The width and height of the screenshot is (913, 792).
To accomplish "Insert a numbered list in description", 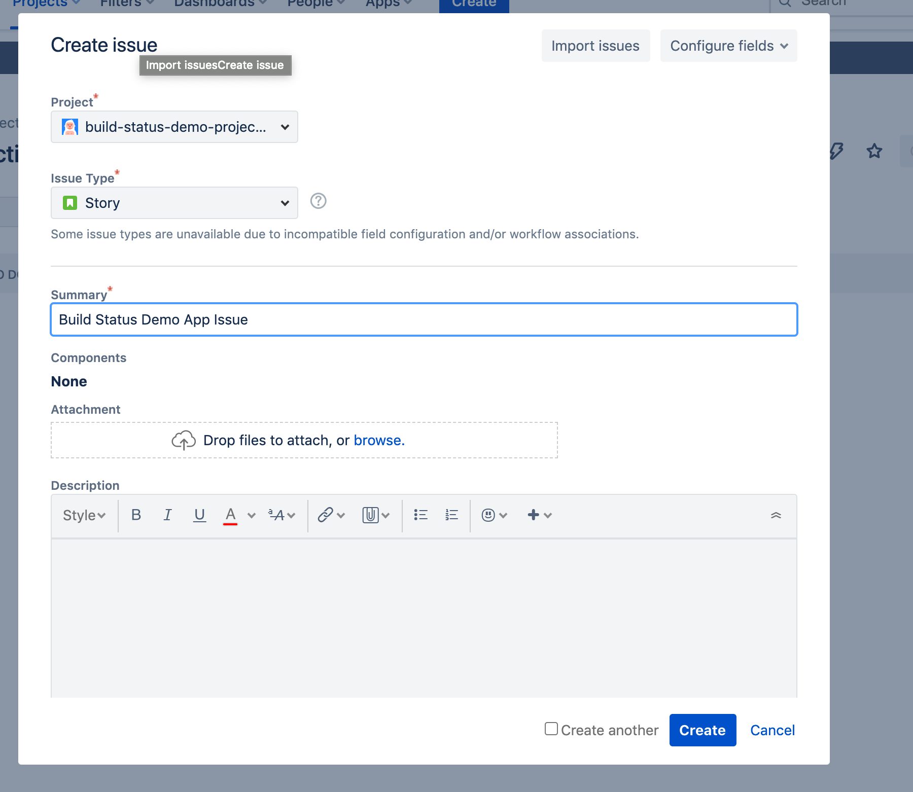I will [450, 515].
